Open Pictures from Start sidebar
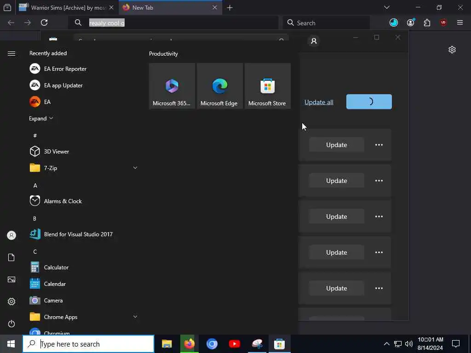This screenshot has height=353, width=471. pyautogui.click(x=11, y=279)
